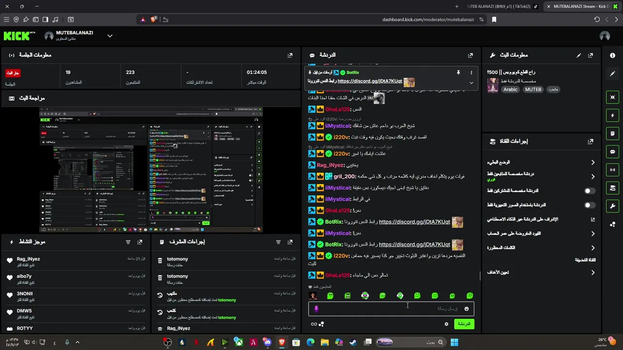Toggle the chat bubble widget in sidebar
The width and height of the screenshot is (623, 350).
[613, 152]
